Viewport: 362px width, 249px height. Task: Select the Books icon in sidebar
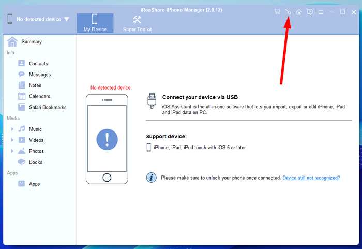click(22, 162)
